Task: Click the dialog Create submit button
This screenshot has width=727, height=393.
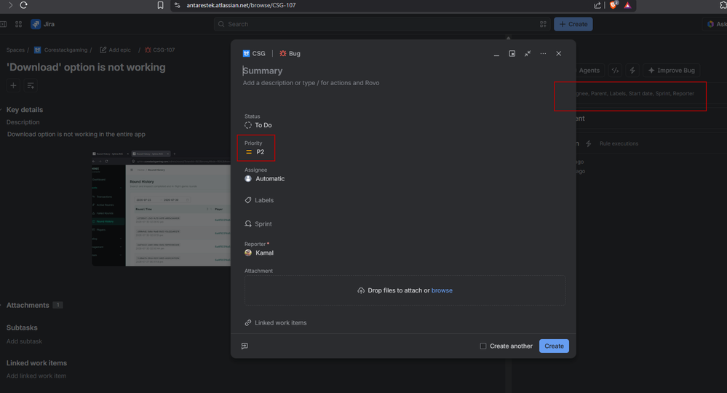Action: (x=554, y=346)
